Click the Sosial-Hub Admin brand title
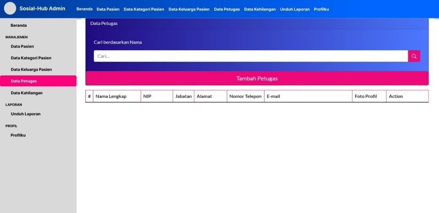The height and width of the screenshot is (213, 439). coord(42,9)
